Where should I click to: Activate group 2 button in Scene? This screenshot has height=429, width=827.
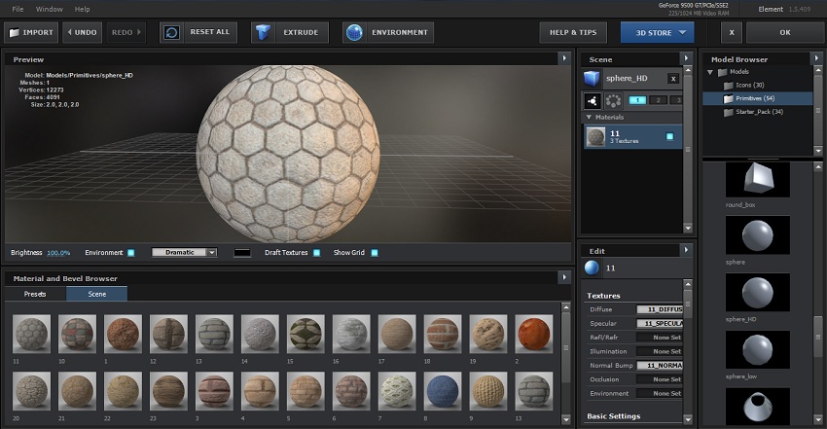(x=659, y=100)
